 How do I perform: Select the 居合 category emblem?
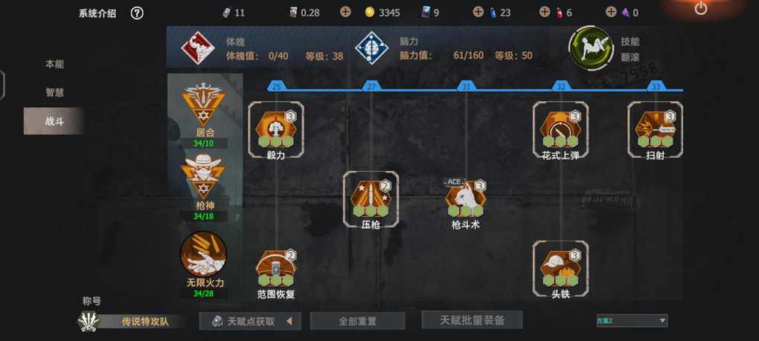(x=203, y=104)
